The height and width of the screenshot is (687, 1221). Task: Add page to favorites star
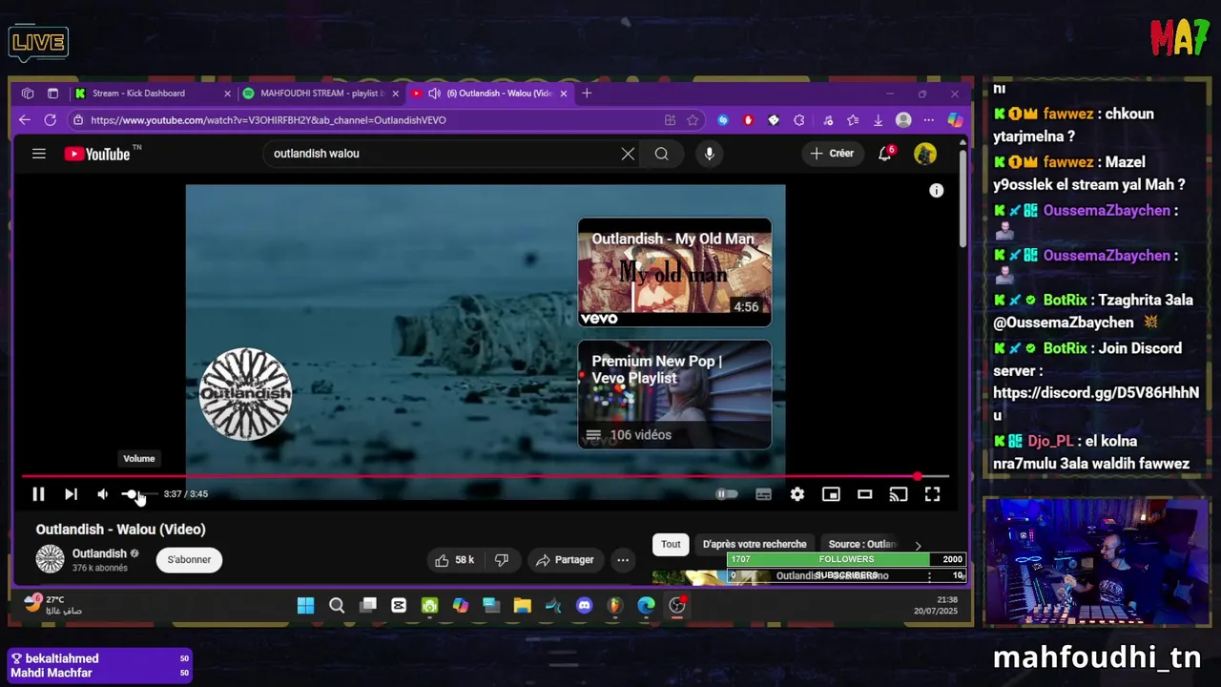[x=693, y=120]
